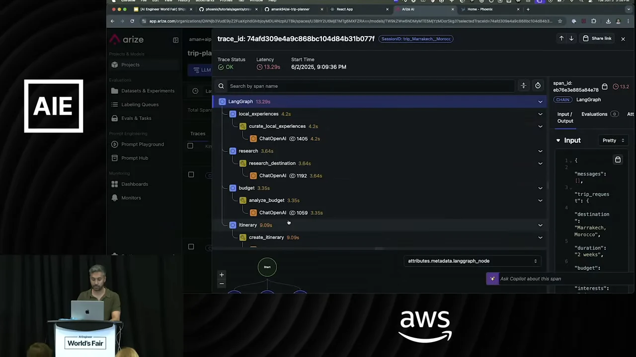
Task: Switch to React App browser tab
Action: point(358,9)
